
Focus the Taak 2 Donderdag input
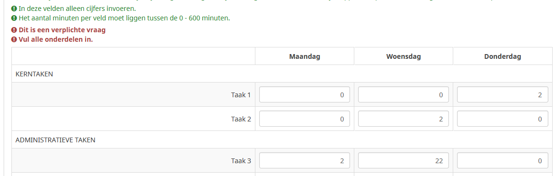(x=503, y=119)
